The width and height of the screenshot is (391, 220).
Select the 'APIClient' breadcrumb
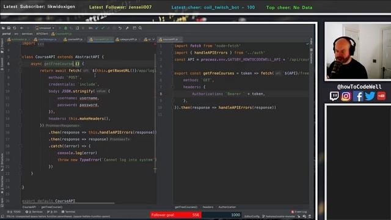coord(42,34)
